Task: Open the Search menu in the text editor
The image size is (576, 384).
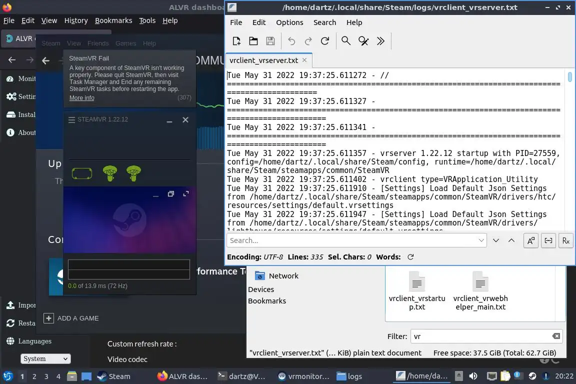Action: tap(324, 22)
